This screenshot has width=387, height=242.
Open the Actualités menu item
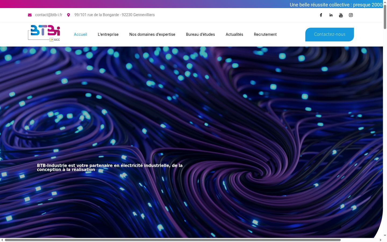(234, 34)
